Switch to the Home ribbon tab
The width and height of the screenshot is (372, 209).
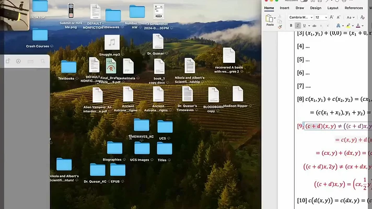[x=269, y=8]
